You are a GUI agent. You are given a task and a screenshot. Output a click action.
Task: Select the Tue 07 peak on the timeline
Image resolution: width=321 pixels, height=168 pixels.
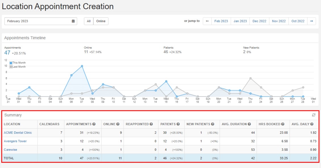tap(82, 66)
